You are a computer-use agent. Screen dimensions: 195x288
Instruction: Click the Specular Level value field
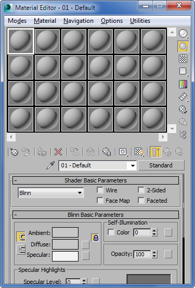point(73,281)
